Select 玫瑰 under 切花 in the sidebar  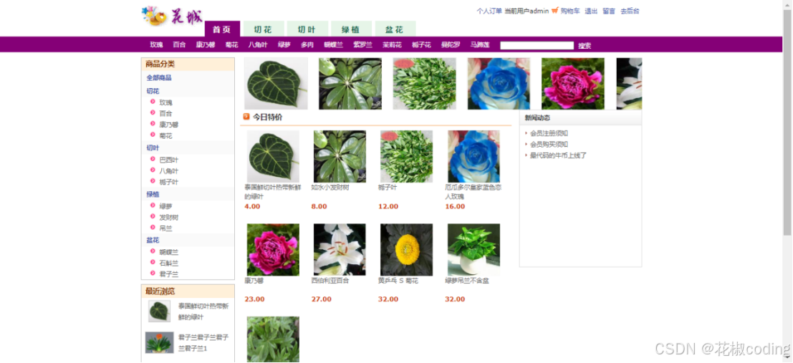click(166, 102)
